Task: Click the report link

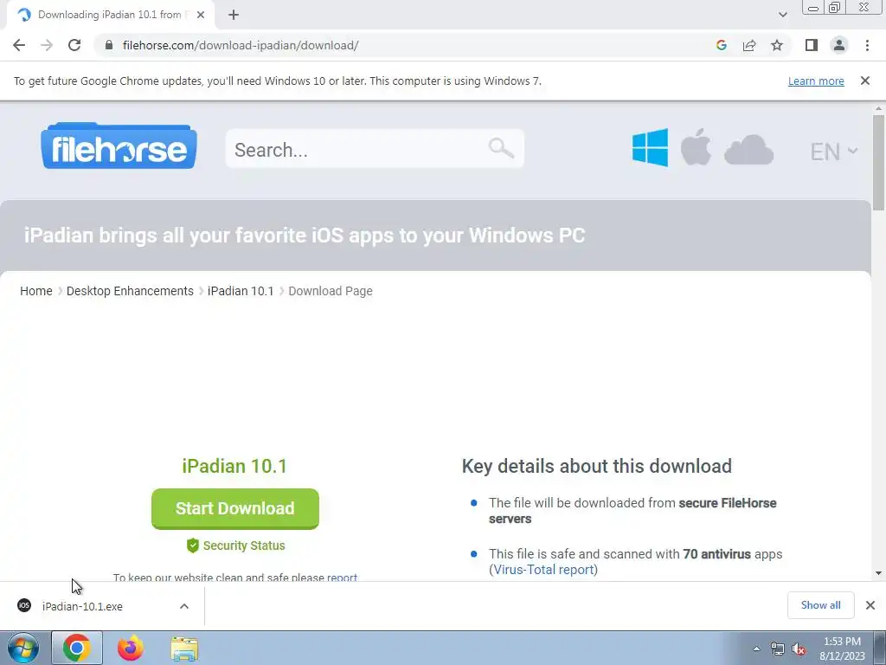Action: pos(342,578)
